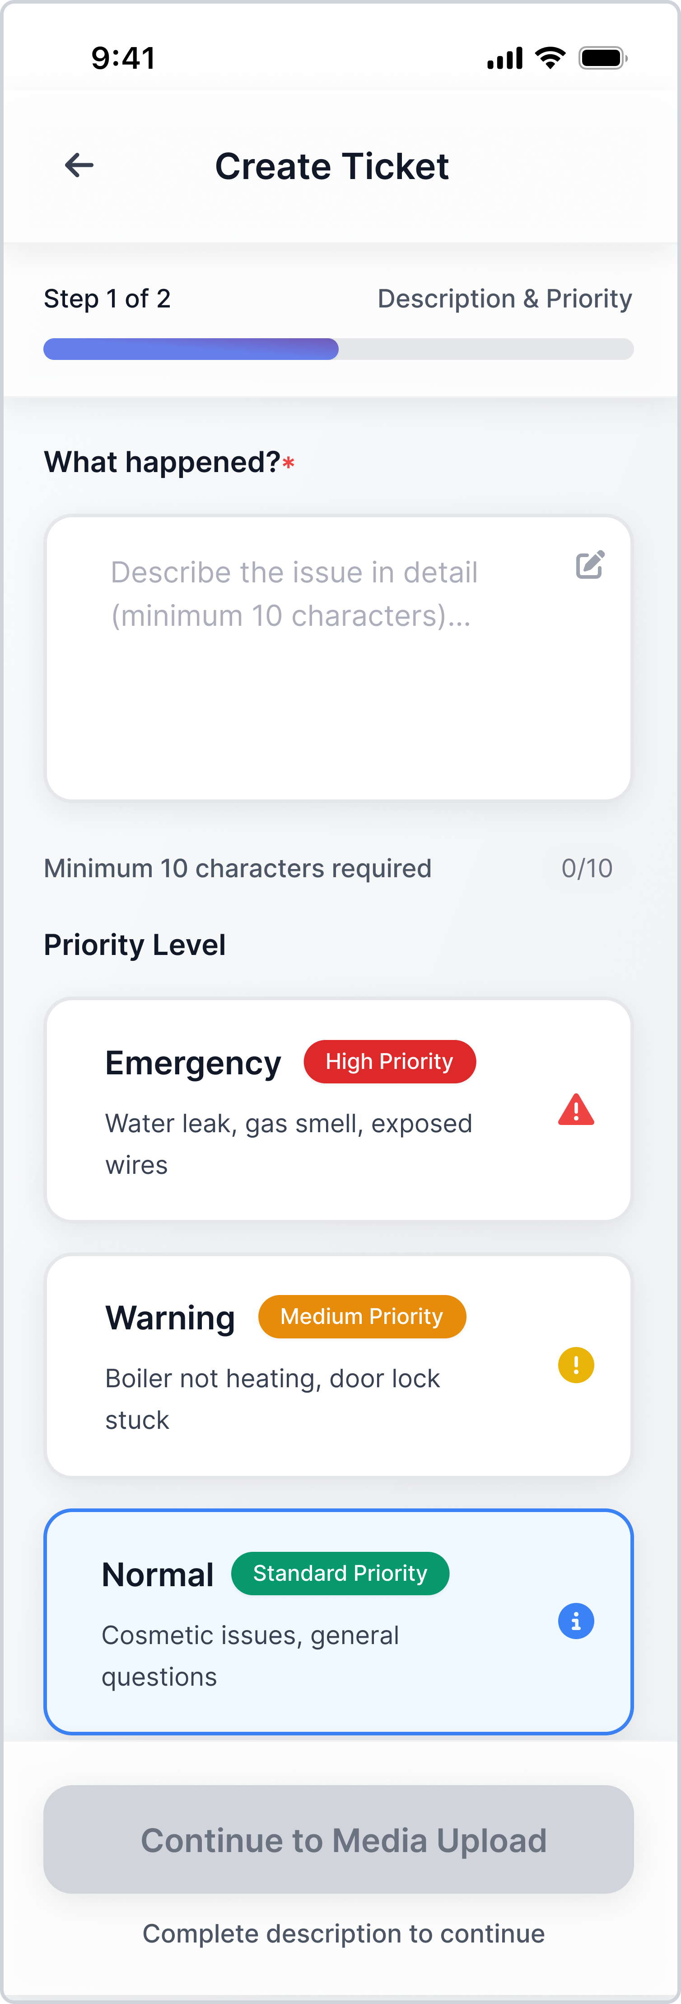Click the back arrow to exit Create Ticket
This screenshot has width=681, height=2004.
click(78, 165)
